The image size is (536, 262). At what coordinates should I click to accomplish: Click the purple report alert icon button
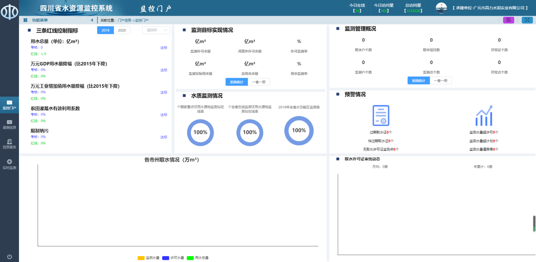(x=508, y=20)
